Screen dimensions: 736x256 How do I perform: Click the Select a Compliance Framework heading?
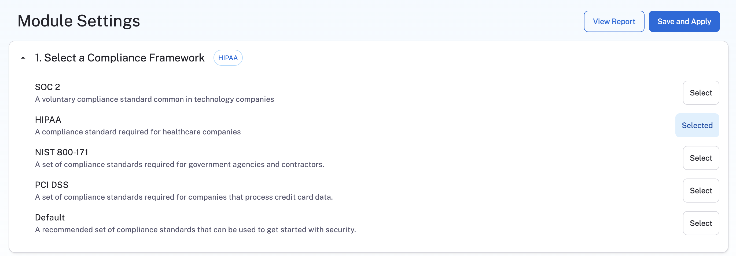click(119, 58)
